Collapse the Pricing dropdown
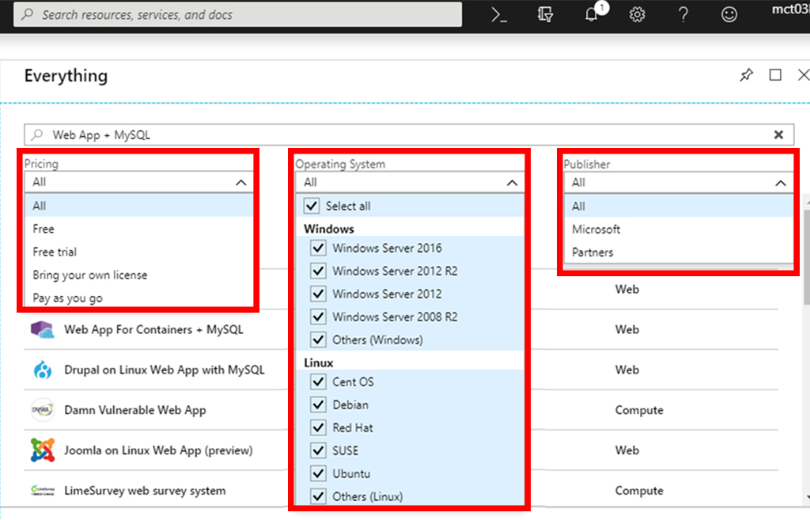 pyautogui.click(x=240, y=183)
